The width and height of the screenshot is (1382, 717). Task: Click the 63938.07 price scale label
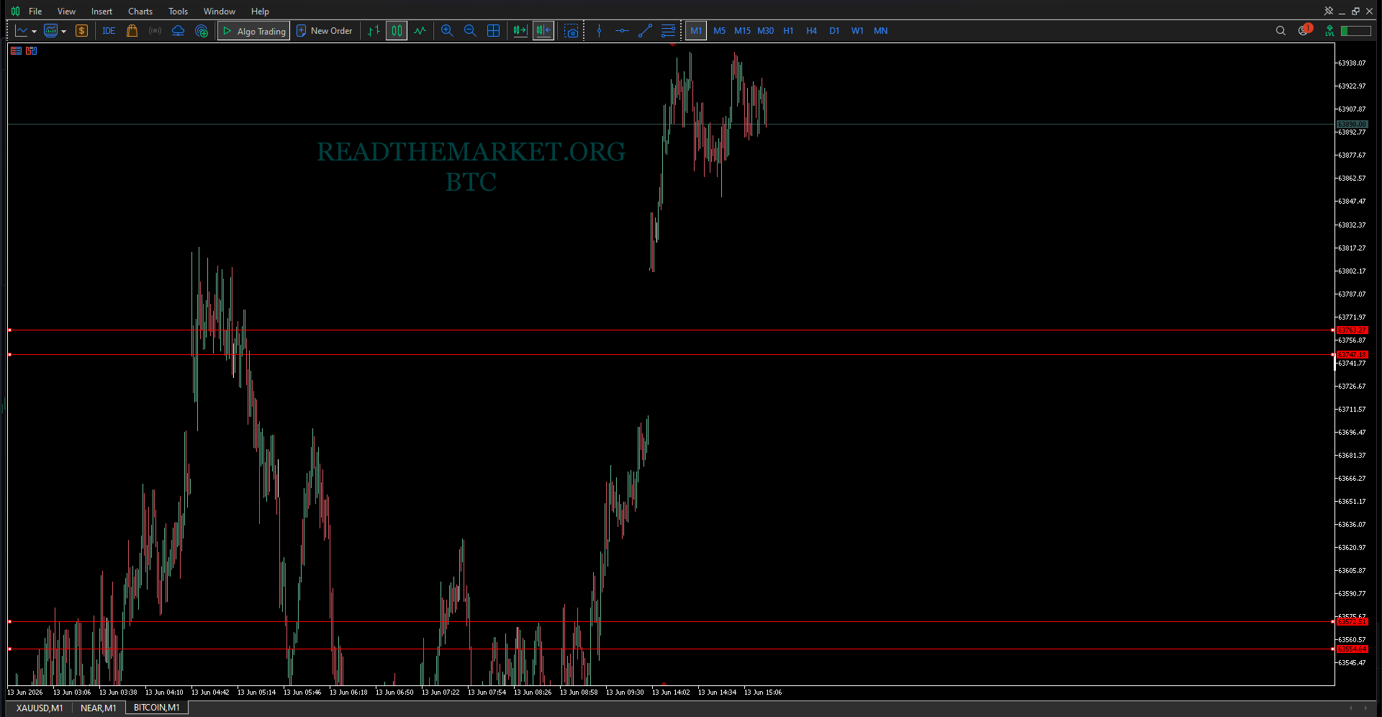[x=1351, y=63]
